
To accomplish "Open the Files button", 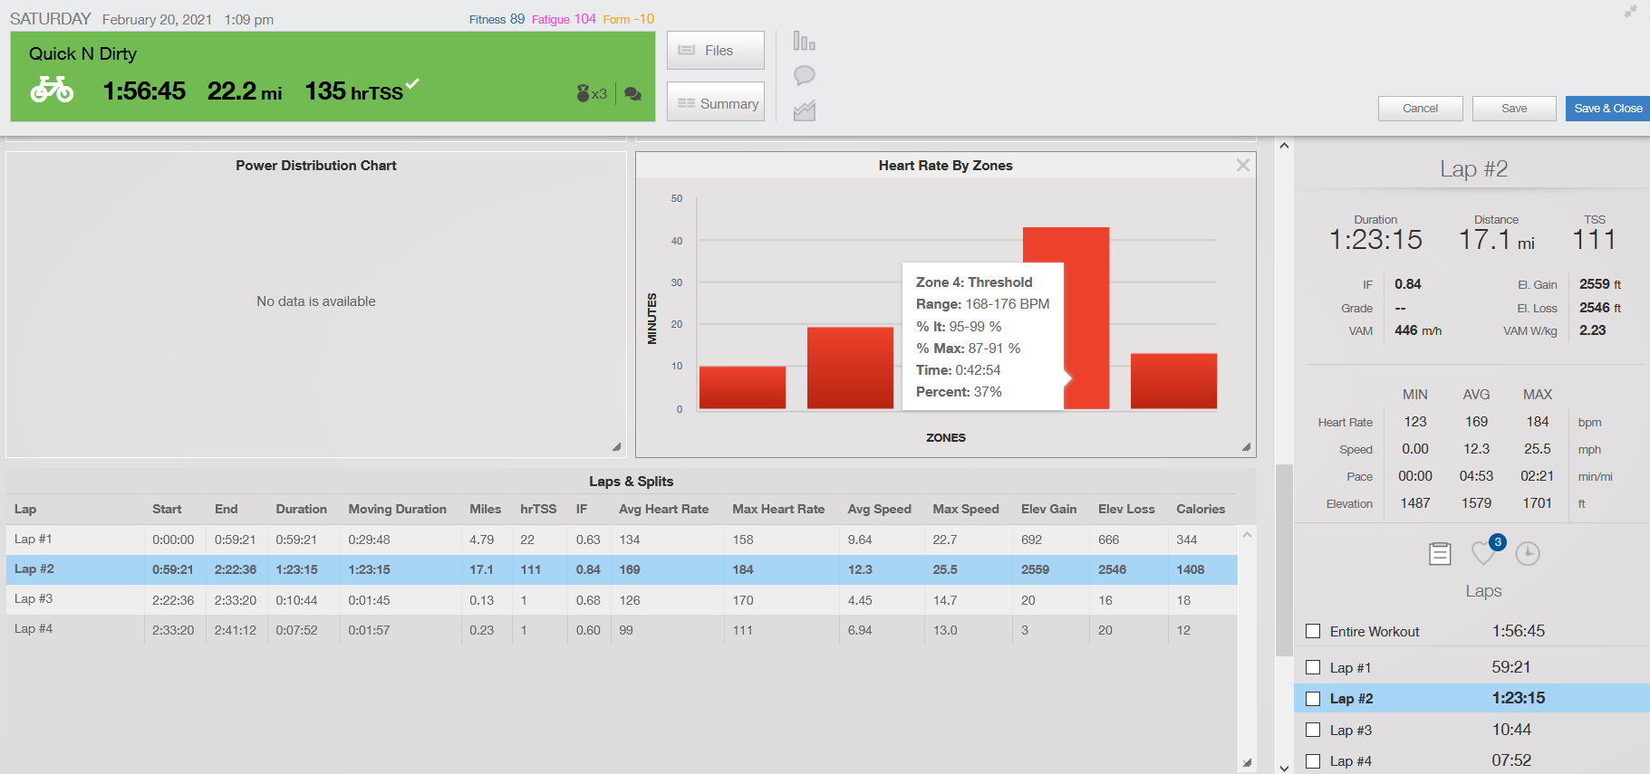I will (716, 51).
